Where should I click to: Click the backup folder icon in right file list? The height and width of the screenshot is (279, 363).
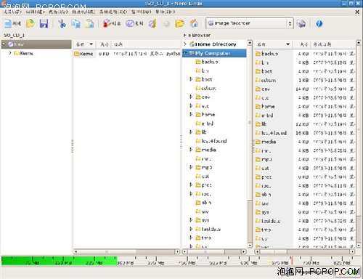tap(258, 54)
